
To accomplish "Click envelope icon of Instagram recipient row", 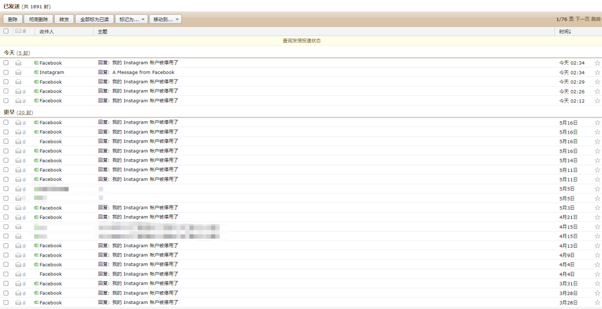I will (x=18, y=72).
